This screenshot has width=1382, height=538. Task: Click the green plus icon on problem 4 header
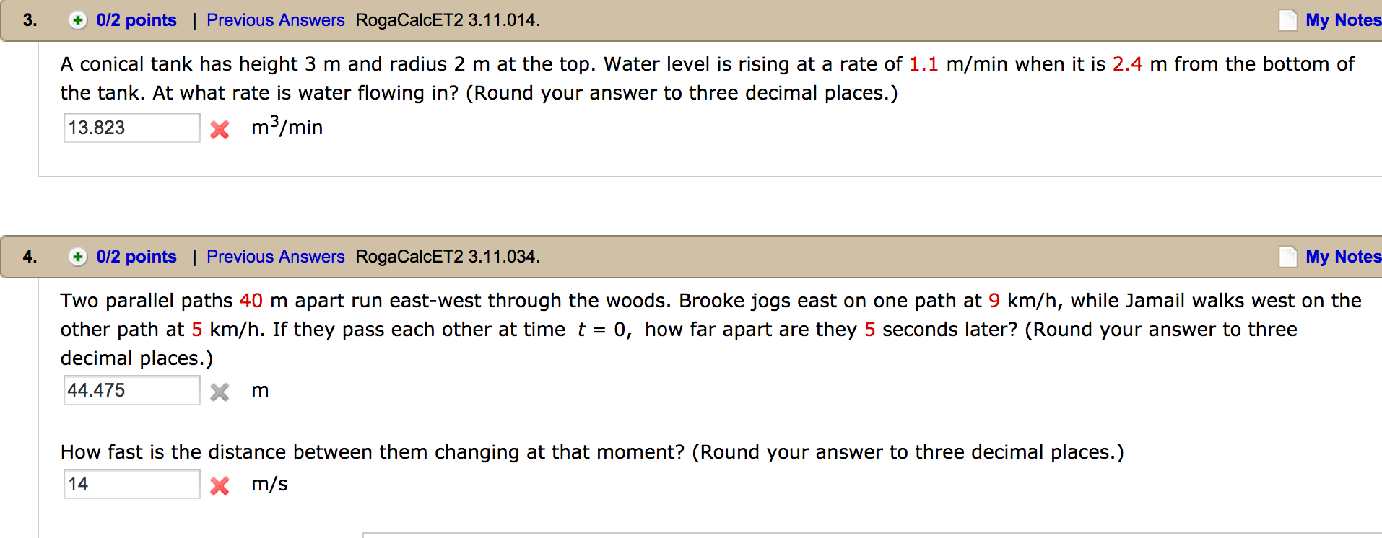(78, 256)
